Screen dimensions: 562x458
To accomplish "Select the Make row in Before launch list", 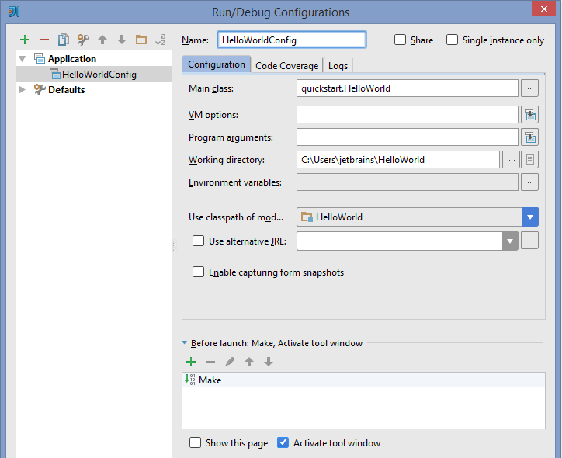I will tap(363, 380).
